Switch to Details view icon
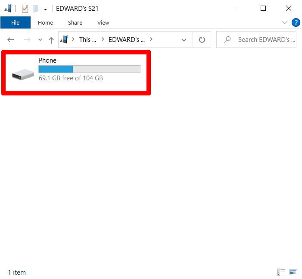Image resolution: width=302 pixels, height=279 pixels. tap(281, 272)
